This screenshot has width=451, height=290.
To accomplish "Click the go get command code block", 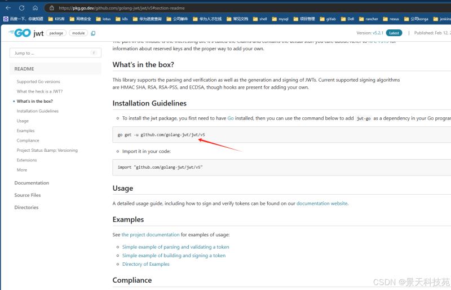I will tap(281, 134).
